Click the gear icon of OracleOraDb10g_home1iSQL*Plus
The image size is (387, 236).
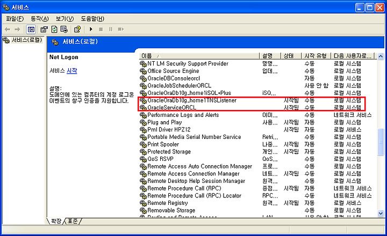click(143, 93)
